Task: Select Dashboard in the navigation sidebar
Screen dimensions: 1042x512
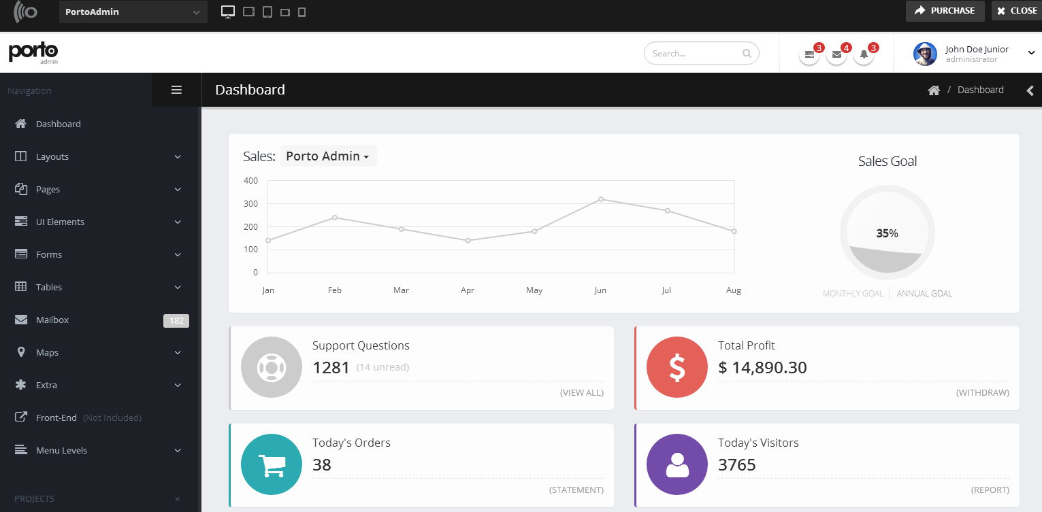Action: click(x=58, y=124)
